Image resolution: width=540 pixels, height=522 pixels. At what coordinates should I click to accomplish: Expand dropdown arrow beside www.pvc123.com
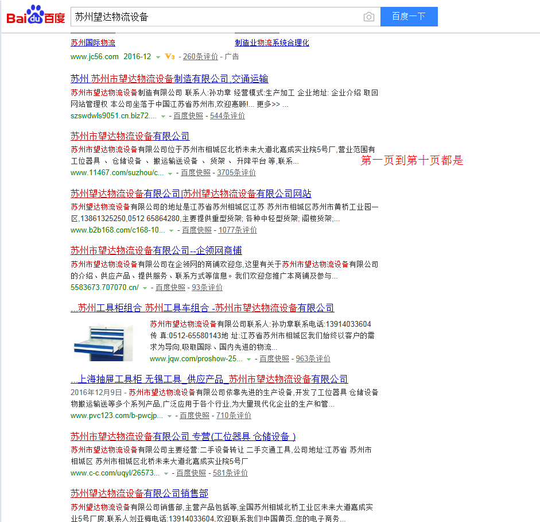tap(169, 416)
